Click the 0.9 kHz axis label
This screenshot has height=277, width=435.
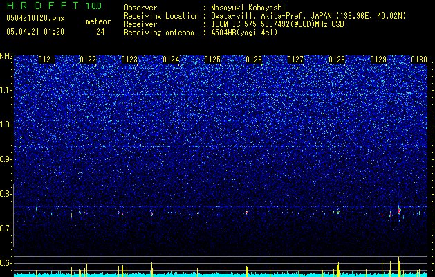click(x=6, y=159)
